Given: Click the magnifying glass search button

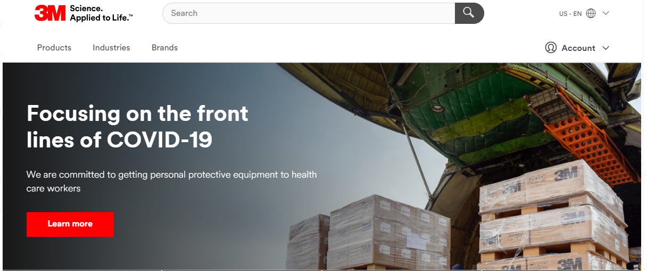Looking at the screenshot, I should click(x=469, y=13).
